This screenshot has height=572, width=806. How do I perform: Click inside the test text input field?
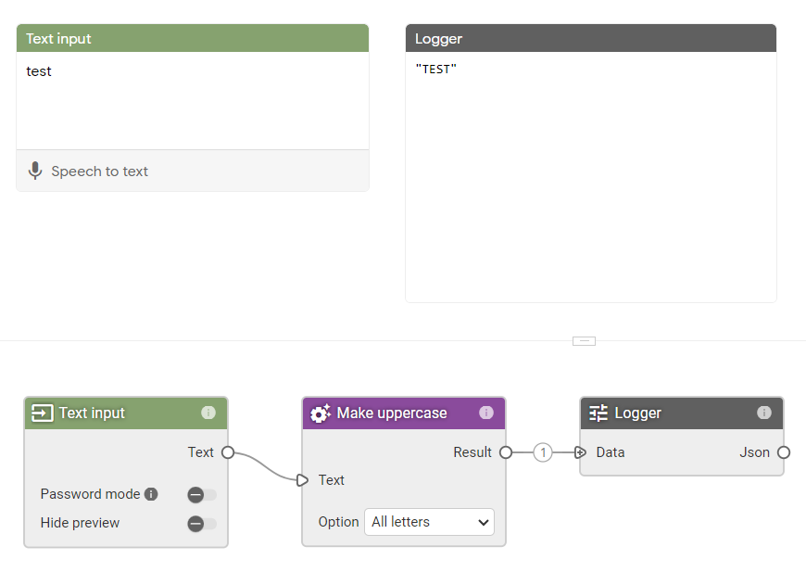pyautogui.click(x=193, y=101)
